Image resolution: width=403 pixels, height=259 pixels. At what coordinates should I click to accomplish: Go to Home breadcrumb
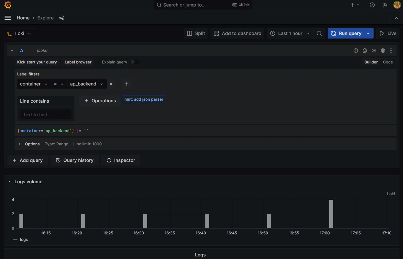coord(23,18)
